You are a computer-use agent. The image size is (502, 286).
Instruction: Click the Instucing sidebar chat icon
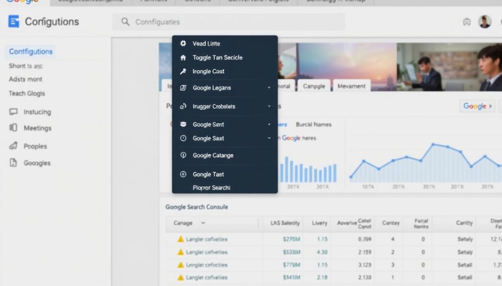(x=13, y=112)
